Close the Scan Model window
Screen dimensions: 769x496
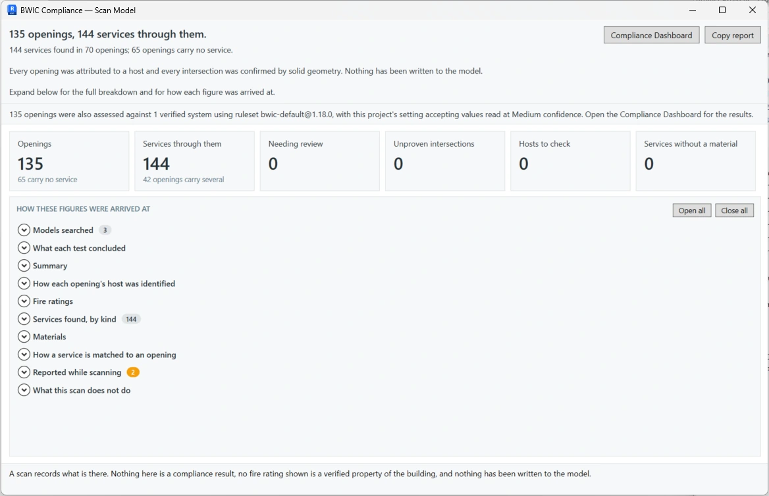pyautogui.click(x=753, y=10)
